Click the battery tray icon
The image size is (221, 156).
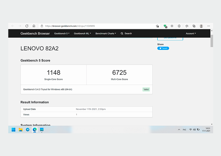point(198,130)
